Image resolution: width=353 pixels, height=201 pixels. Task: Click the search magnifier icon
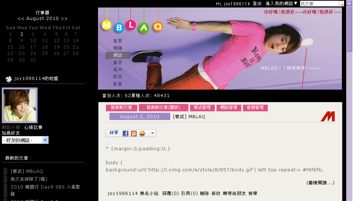(x=341, y=3)
